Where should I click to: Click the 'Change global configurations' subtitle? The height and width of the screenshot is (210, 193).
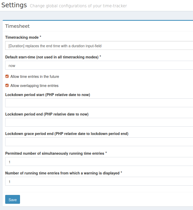pos(78,6)
